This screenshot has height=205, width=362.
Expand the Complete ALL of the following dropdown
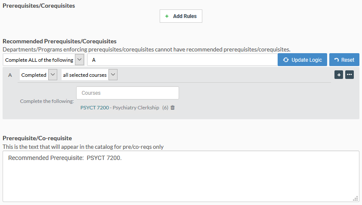(80, 60)
